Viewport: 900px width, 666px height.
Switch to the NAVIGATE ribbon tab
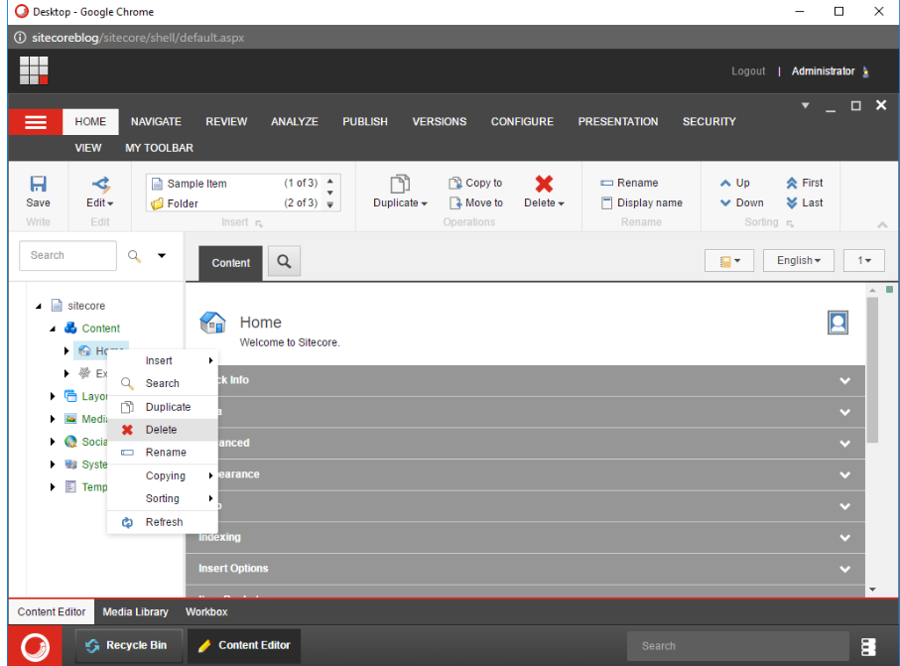[x=156, y=122]
